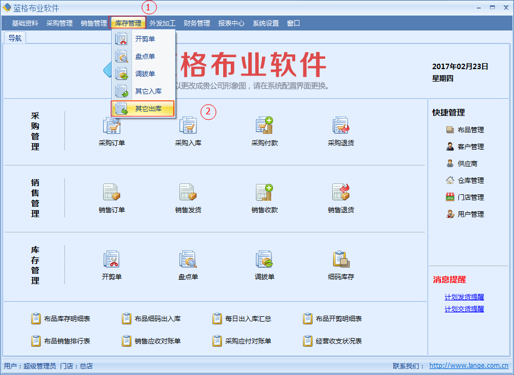Image resolution: width=514 pixels, height=375 pixels.
Task: Open 布品细码出入库 report clipboard icon
Action: pyautogui.click(x=126, y=318)
